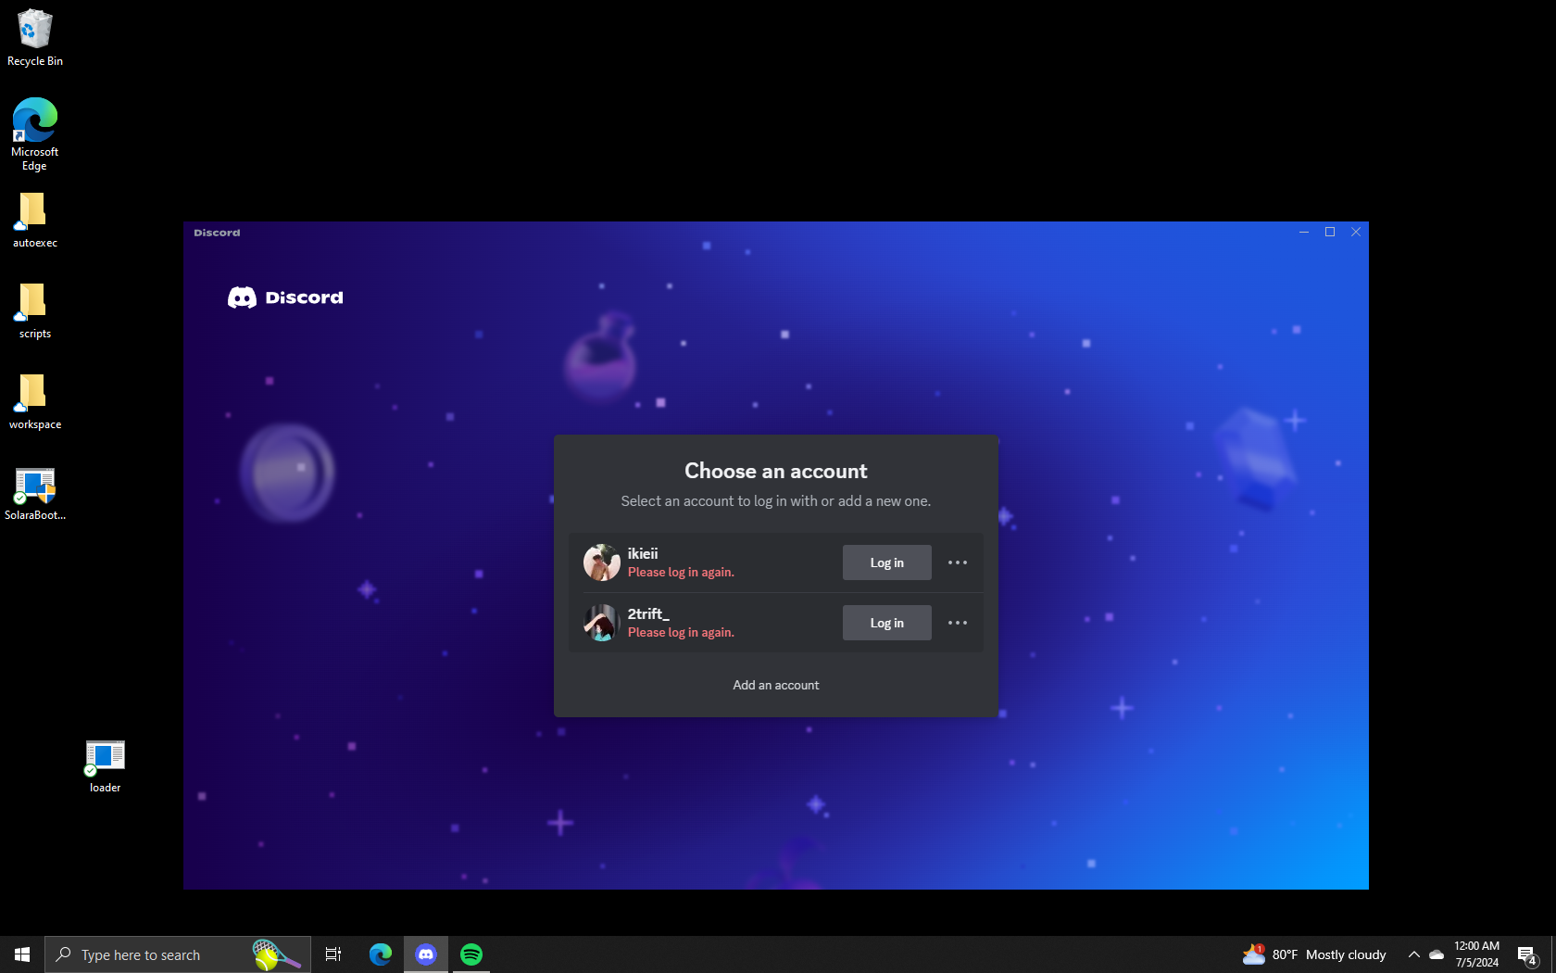This screenshot has height=973, width=1556.
Task: Open the notification center icon
Action: pos(1527,954)
